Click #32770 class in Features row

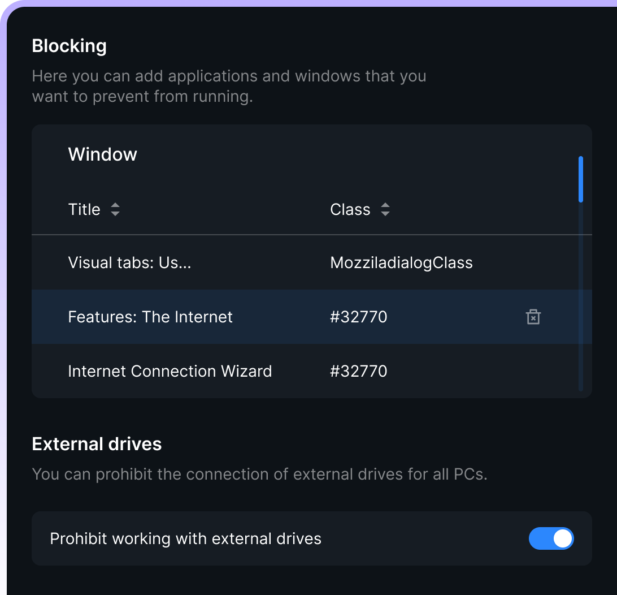(x=359, y=317)
